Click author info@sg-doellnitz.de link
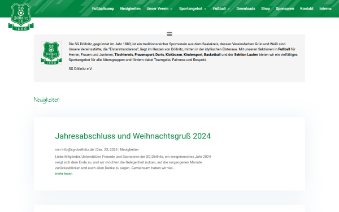 [77, 149]
